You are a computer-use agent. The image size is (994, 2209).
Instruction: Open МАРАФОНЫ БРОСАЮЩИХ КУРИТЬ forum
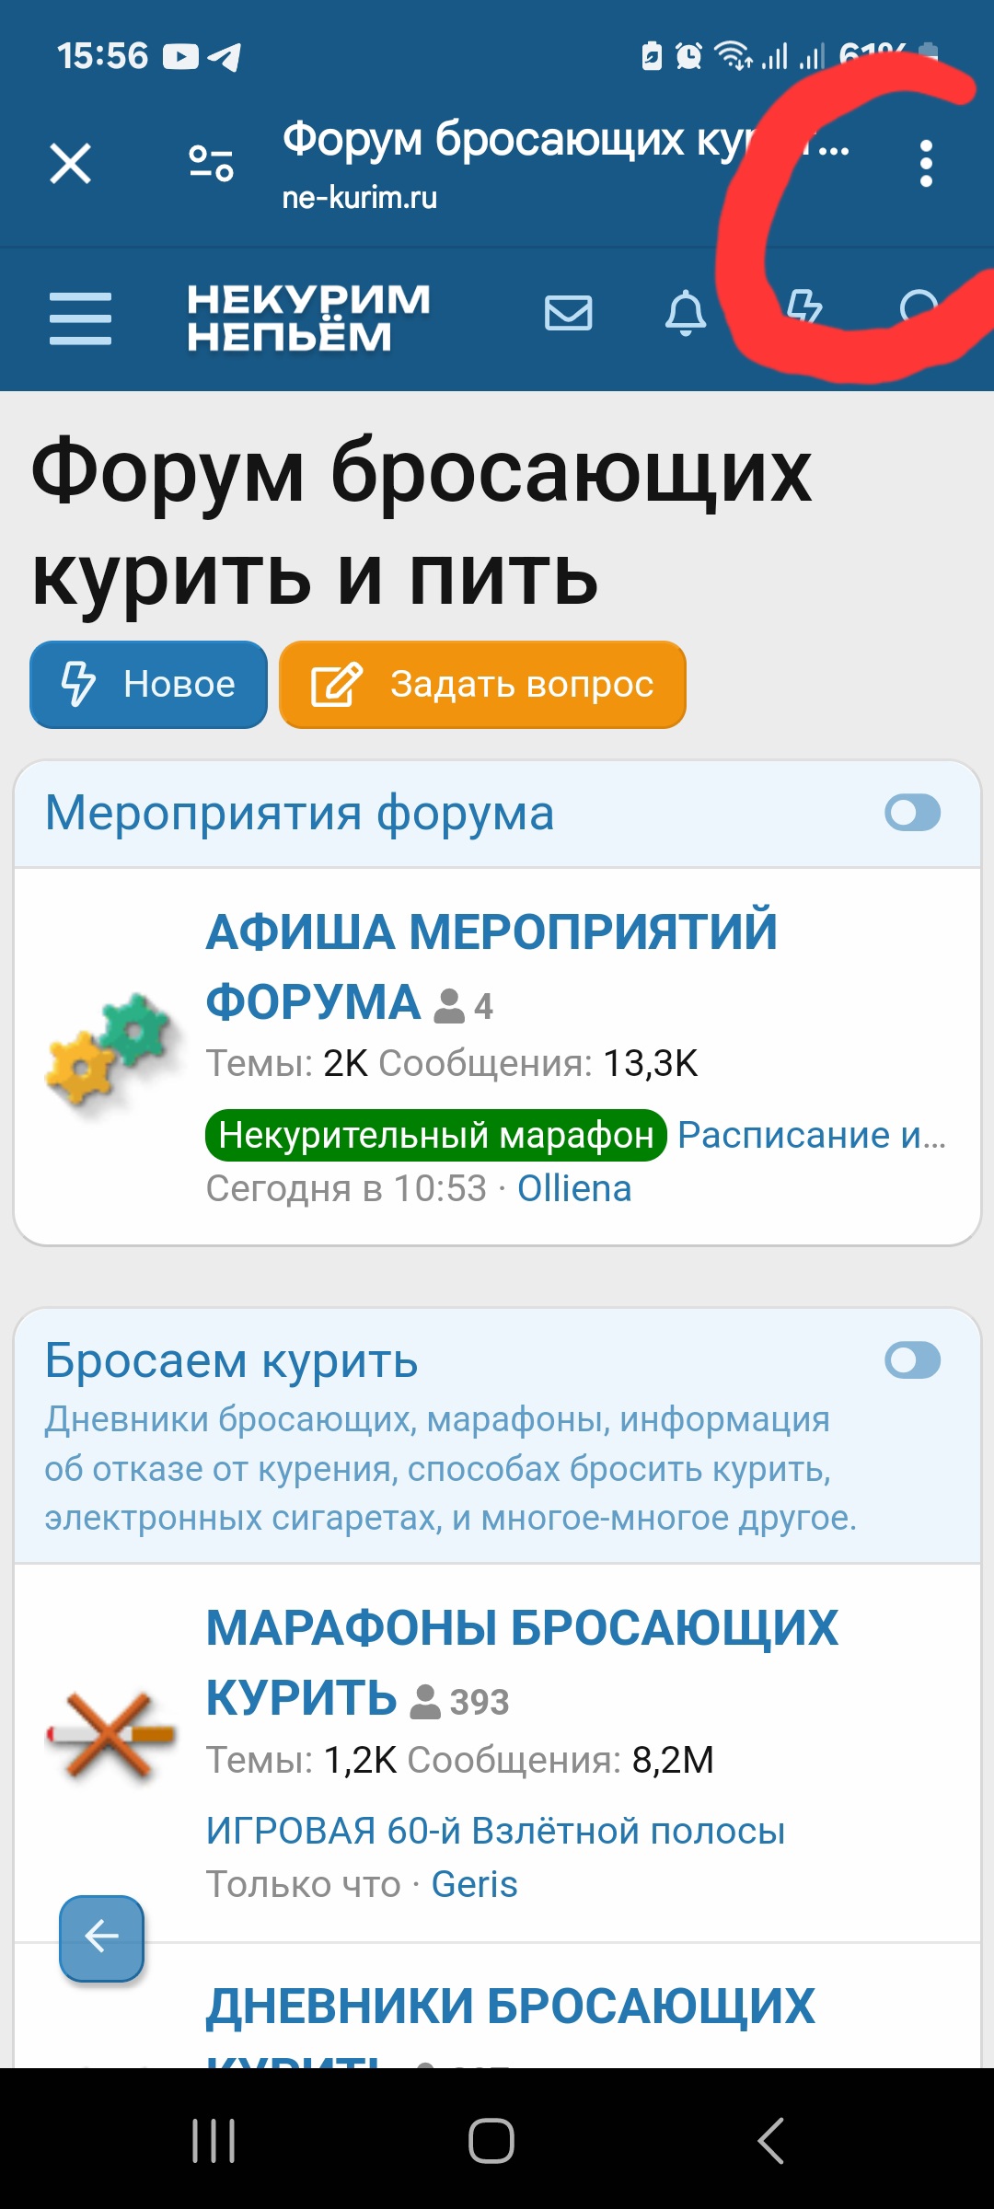[x=522, y=1663]
